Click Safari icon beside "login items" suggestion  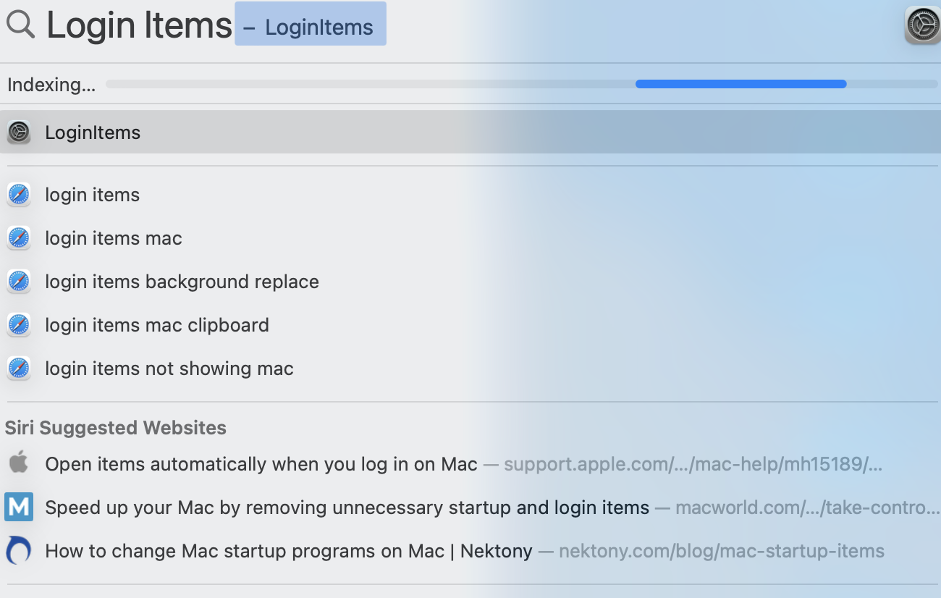click(19, 195)
